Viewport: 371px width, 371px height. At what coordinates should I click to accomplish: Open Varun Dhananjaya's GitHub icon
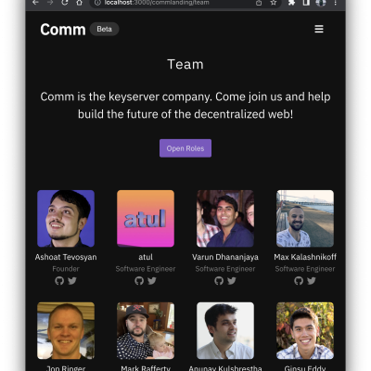[x=219, y=280]
